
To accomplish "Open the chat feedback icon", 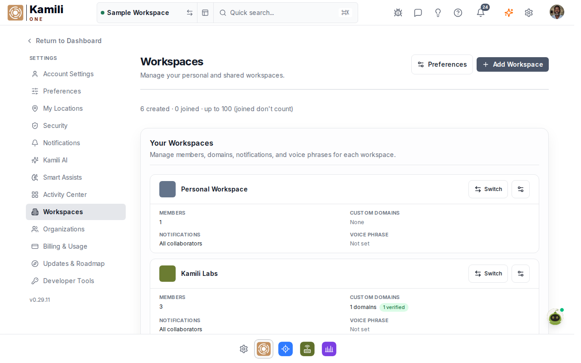I will point(418,13).
